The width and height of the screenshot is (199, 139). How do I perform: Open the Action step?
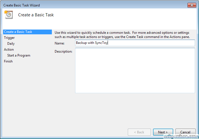9,50
